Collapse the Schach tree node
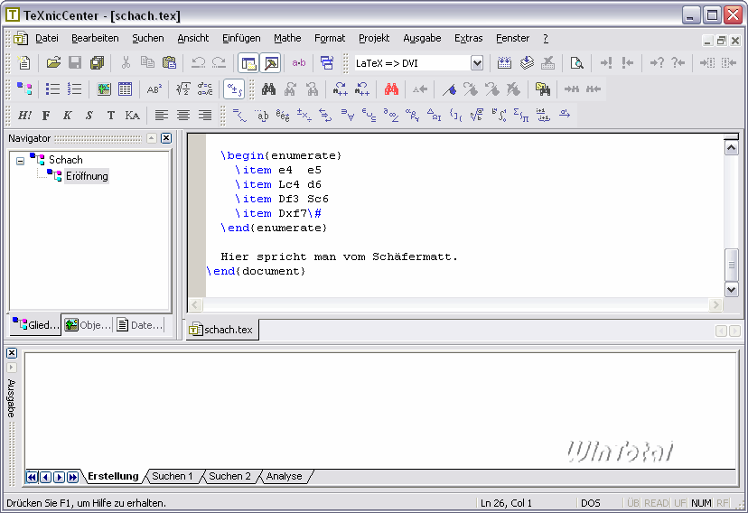Screen dimensions: 748x513 (20, 161)
